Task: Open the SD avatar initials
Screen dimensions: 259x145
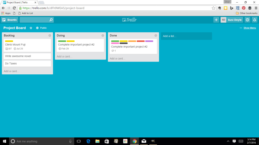Action: point(223,20)
